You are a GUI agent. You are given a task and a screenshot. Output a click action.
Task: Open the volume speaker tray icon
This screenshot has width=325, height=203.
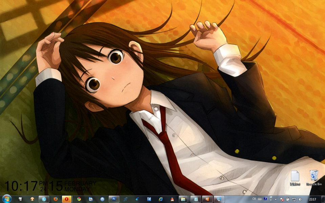300,199
